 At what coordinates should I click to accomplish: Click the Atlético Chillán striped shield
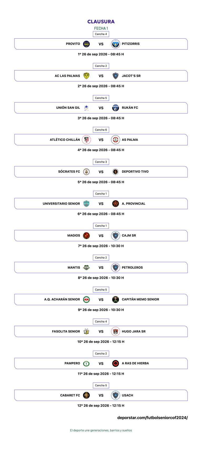[x=86, y=140]
